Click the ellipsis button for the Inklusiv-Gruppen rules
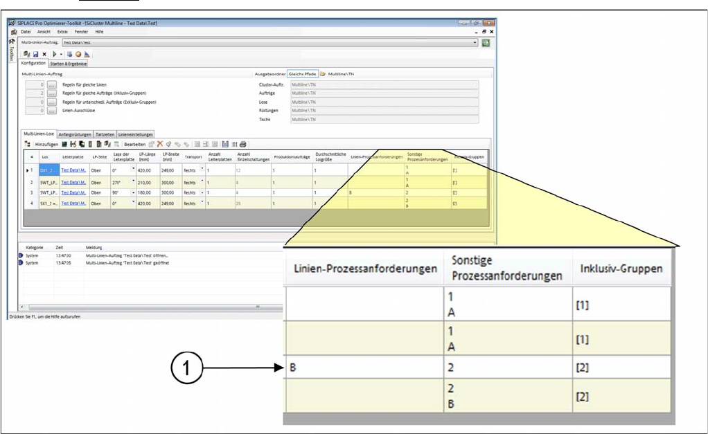 point(52,93)
